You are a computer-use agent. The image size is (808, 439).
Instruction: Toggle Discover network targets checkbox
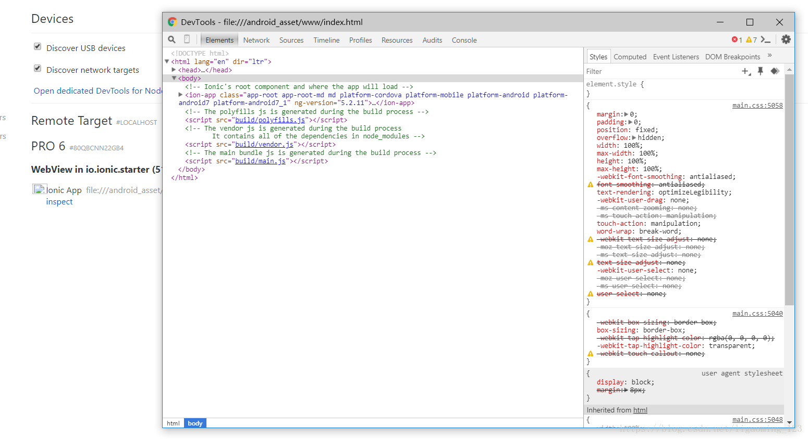click(38, 68)
